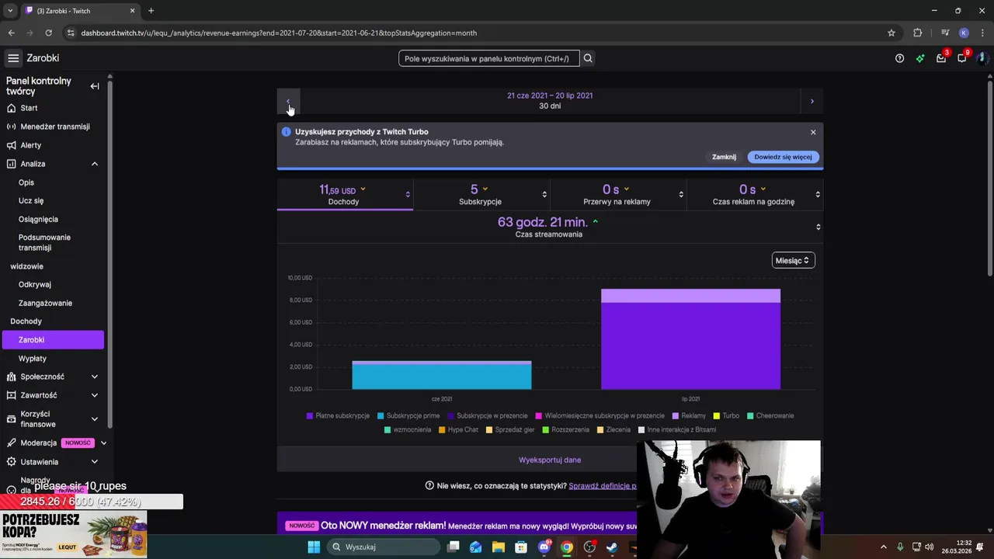Screen dimensions: 994x559
Task: Expand the Społeczność sidebar section
Action: [x=95, y=377]
